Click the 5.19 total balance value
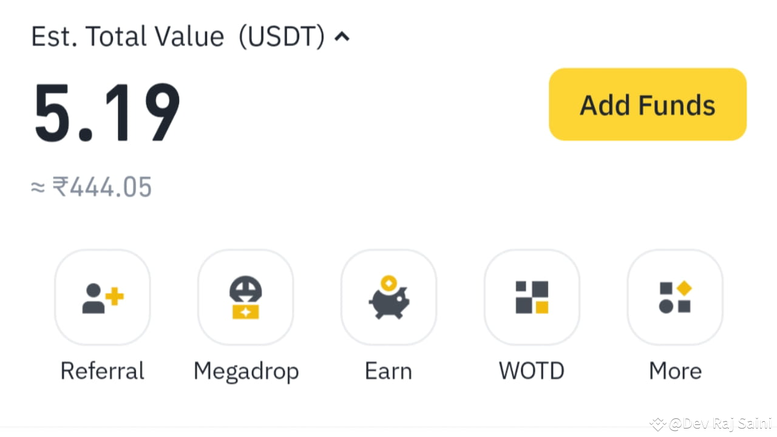The width and height of the screenshot is (777, 437). tap(107, 113)
